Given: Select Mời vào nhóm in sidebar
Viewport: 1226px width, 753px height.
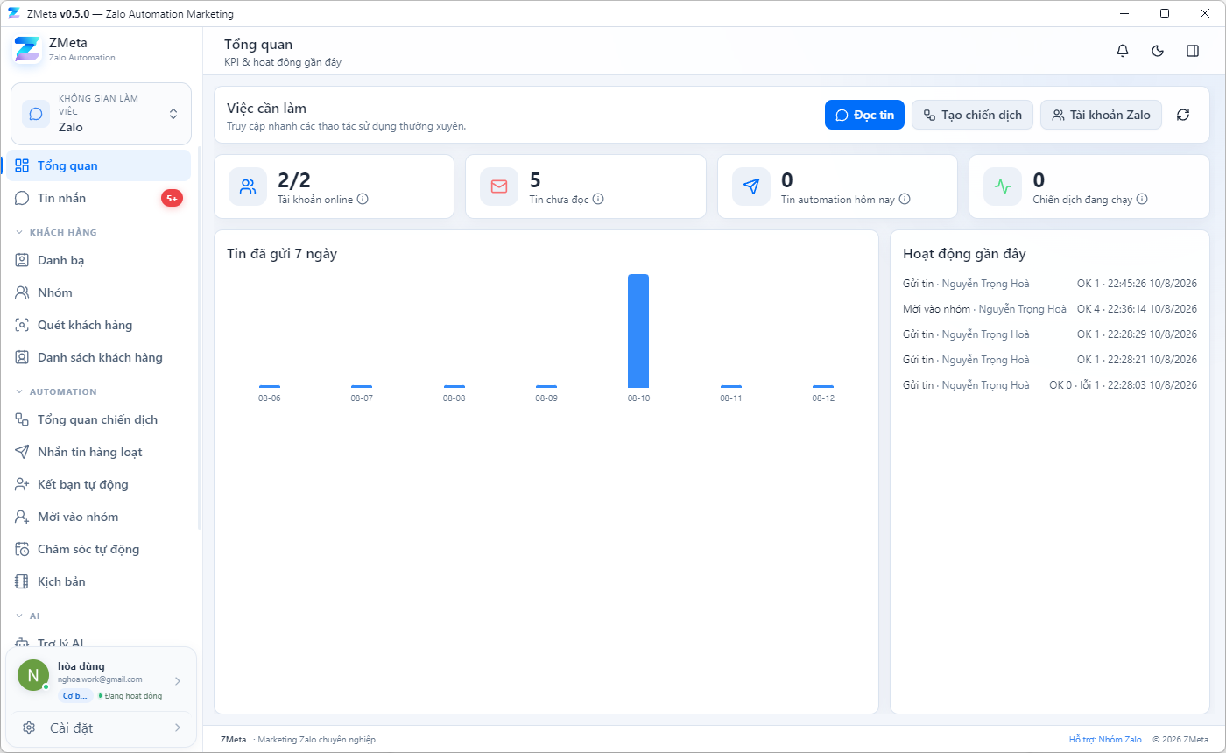Looking at the screenshot, I should [98, 517].
